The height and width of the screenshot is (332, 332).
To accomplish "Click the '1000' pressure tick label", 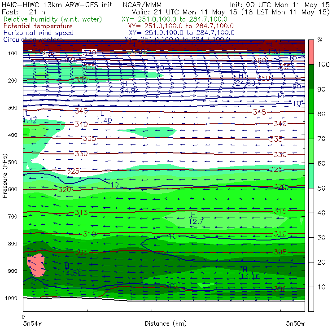I will [11, 298].
